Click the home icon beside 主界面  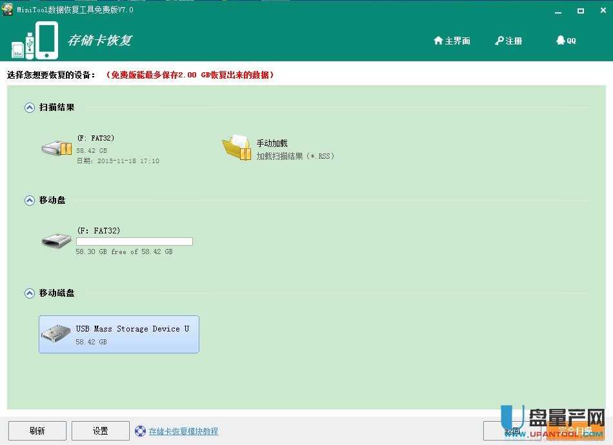pyautogui.click(x=439, y=41)
